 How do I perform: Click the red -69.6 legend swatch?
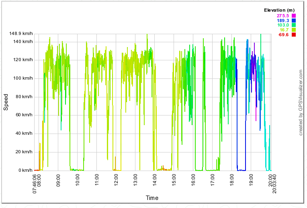(x=294, y=35)
